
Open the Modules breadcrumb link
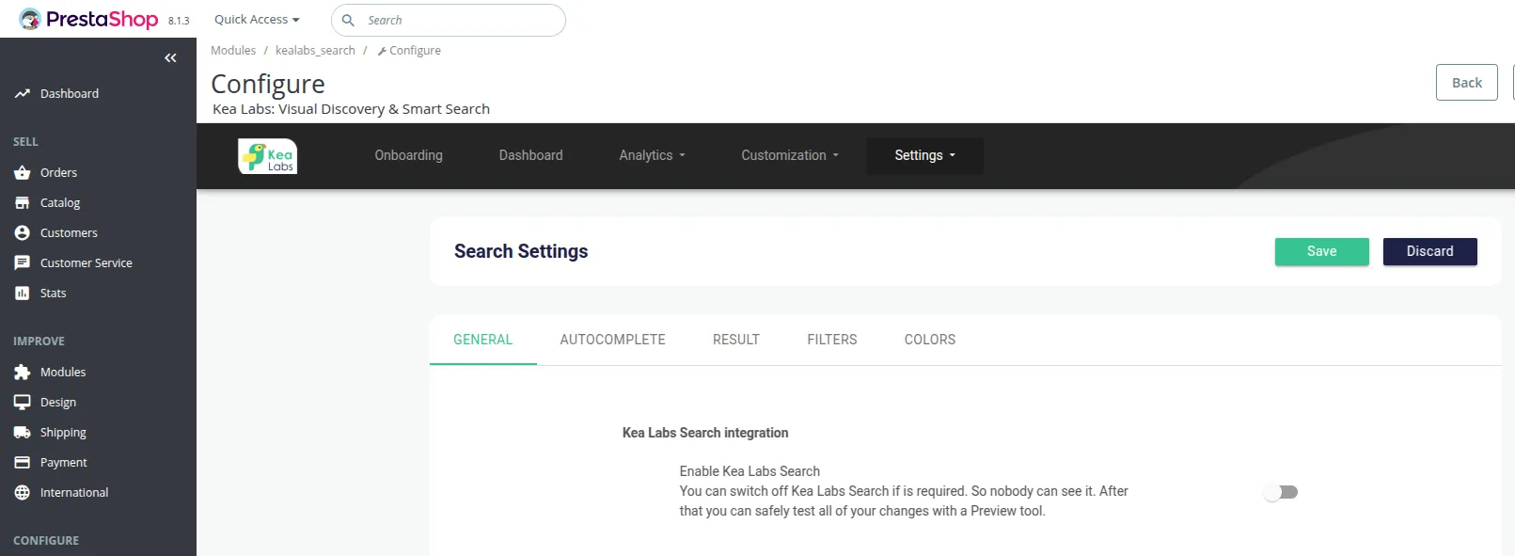coord(233,51)
